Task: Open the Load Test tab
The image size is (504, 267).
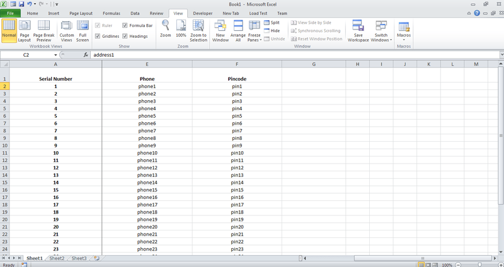Action: click(x=258, y=13)
